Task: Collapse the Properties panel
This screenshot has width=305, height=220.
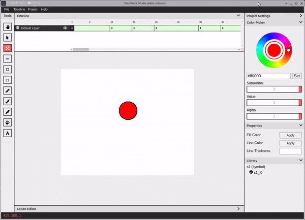Action: pos(301,125)
